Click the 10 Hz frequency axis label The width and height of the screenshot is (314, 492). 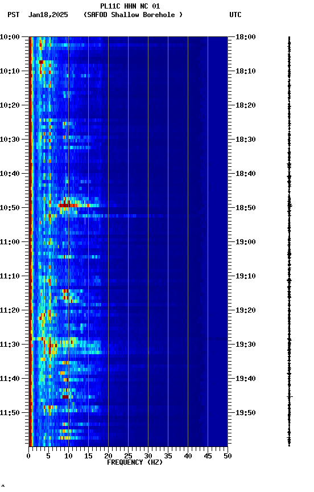pyautogui.click(x=68, y=456)
